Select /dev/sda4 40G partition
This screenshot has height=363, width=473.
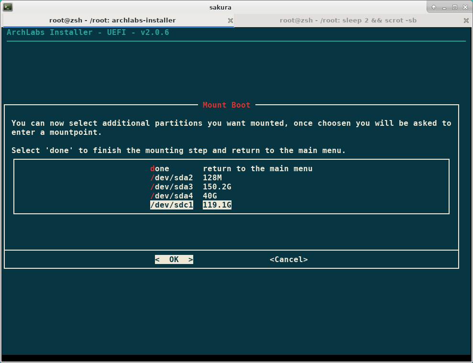[x=183, y=196]
